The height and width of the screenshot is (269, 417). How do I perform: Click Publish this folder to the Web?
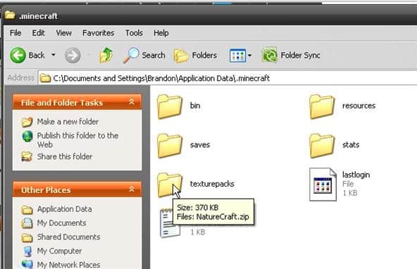coord(77,140)
